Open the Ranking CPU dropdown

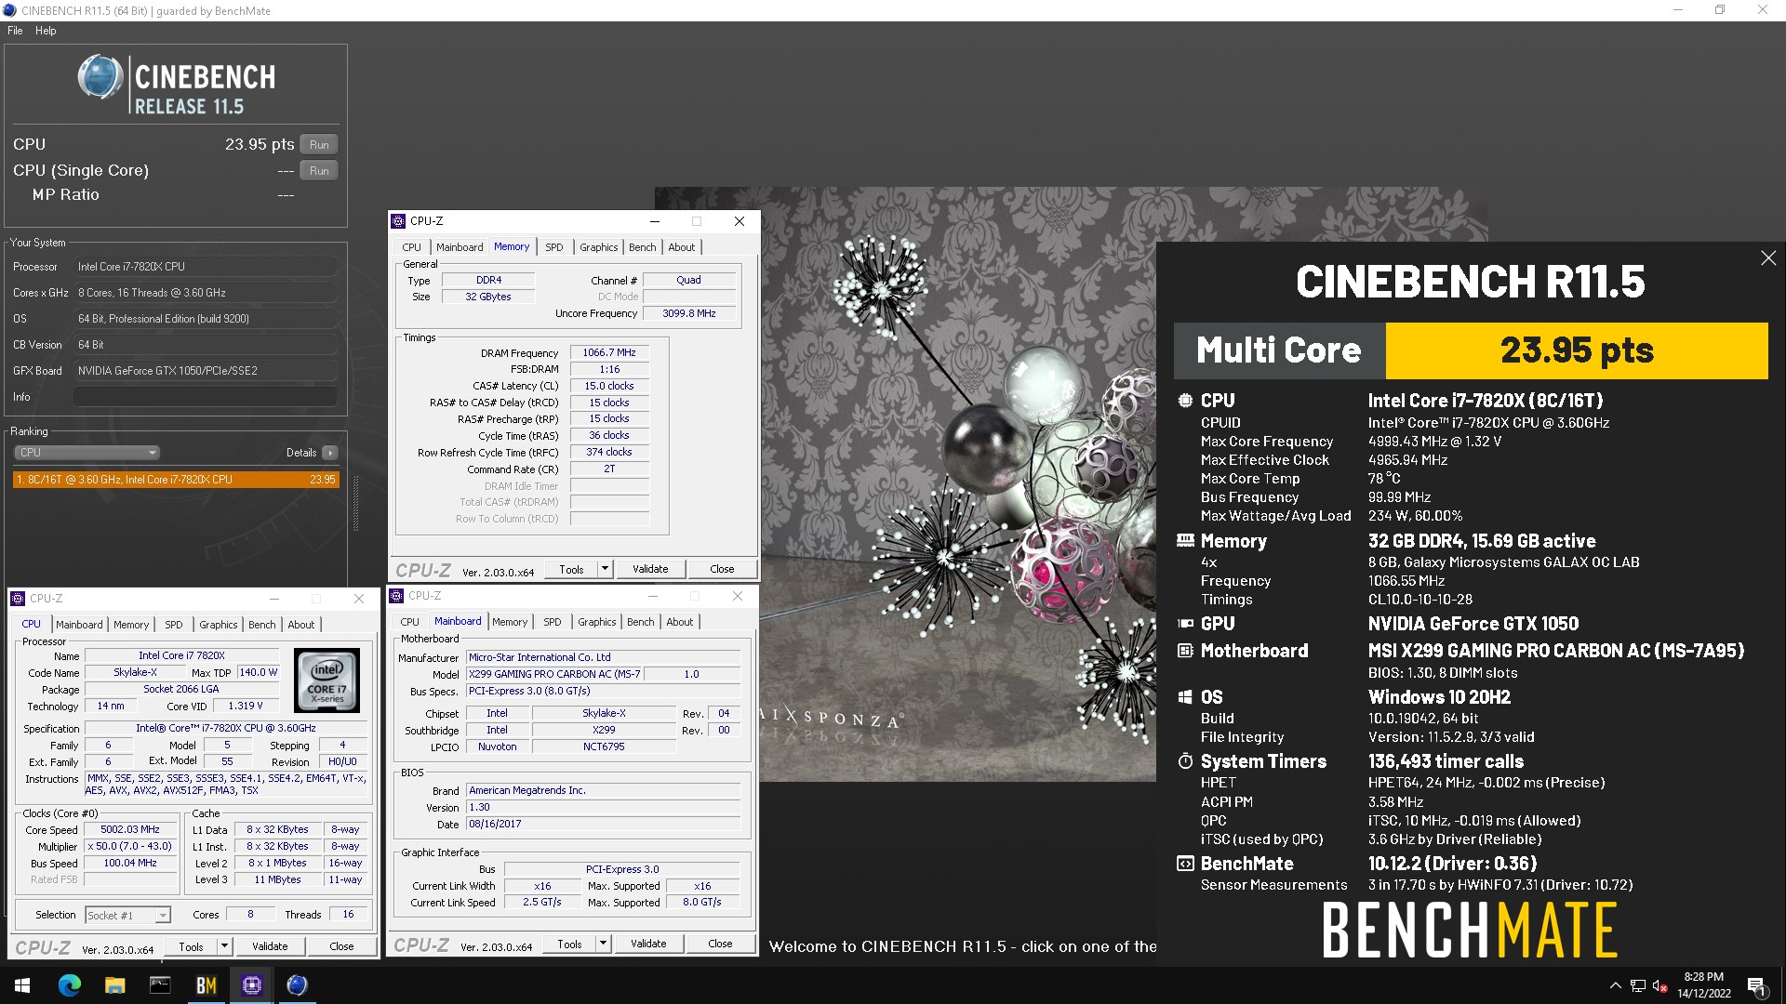[x=87, y=453]
